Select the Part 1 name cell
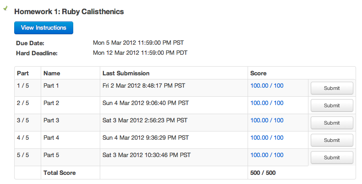 tap(51, 85)
